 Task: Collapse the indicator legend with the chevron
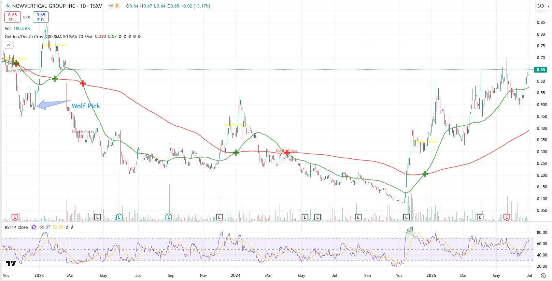9,45
